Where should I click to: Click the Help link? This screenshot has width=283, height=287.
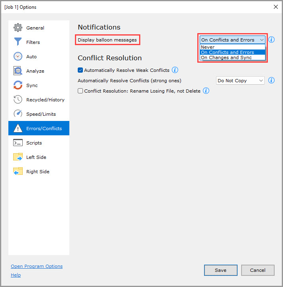coord(16,275)
